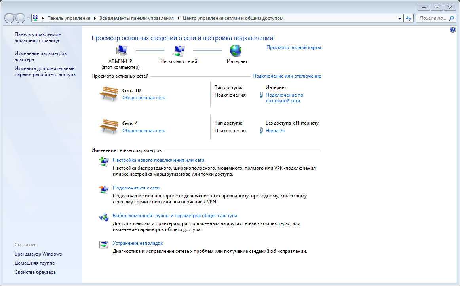Open the Hamachi connection link

point(275,131)
